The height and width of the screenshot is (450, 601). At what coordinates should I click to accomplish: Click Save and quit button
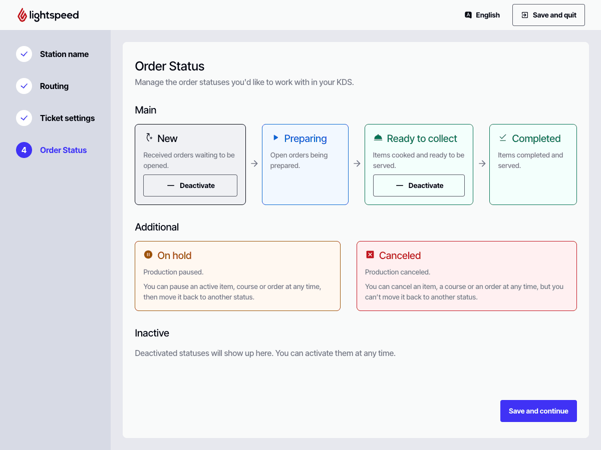[548, 15]
